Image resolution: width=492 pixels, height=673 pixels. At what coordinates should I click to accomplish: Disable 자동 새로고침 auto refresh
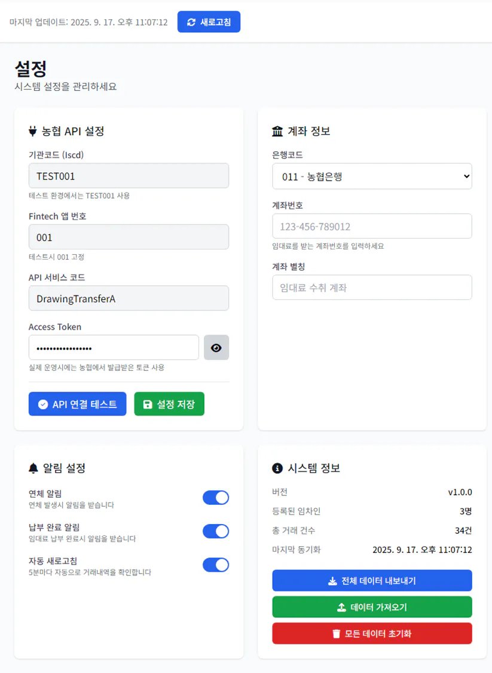(215, 565)
